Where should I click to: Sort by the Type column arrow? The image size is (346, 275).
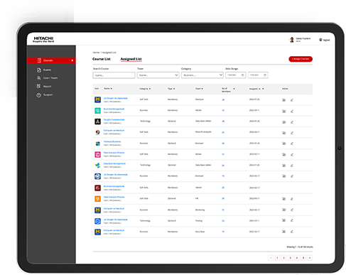point(174,89)
